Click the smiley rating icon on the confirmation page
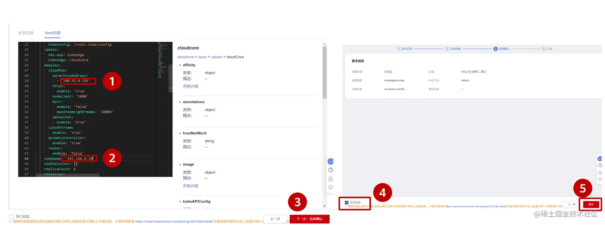Viewport: 605px width, 225px height. pyautogui.click(x=600, y=180)
